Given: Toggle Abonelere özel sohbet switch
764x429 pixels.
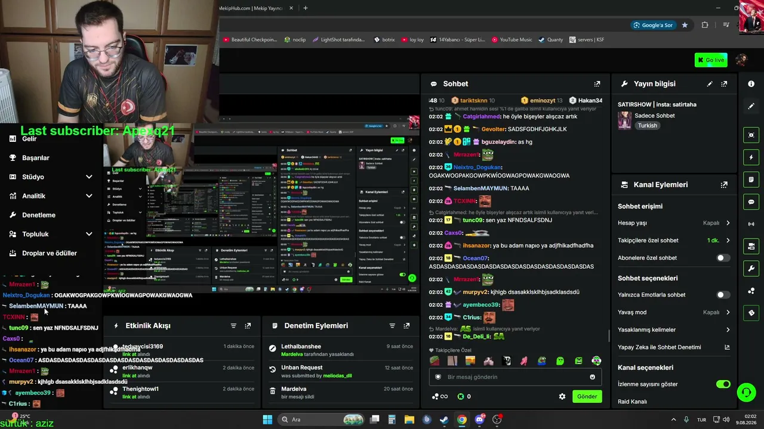Looking at the screenshot, I should coord(723,258).
